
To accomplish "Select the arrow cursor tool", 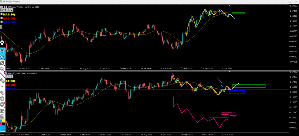I will coord(2,57).
